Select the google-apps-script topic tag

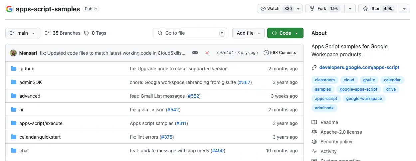[359, 89]
